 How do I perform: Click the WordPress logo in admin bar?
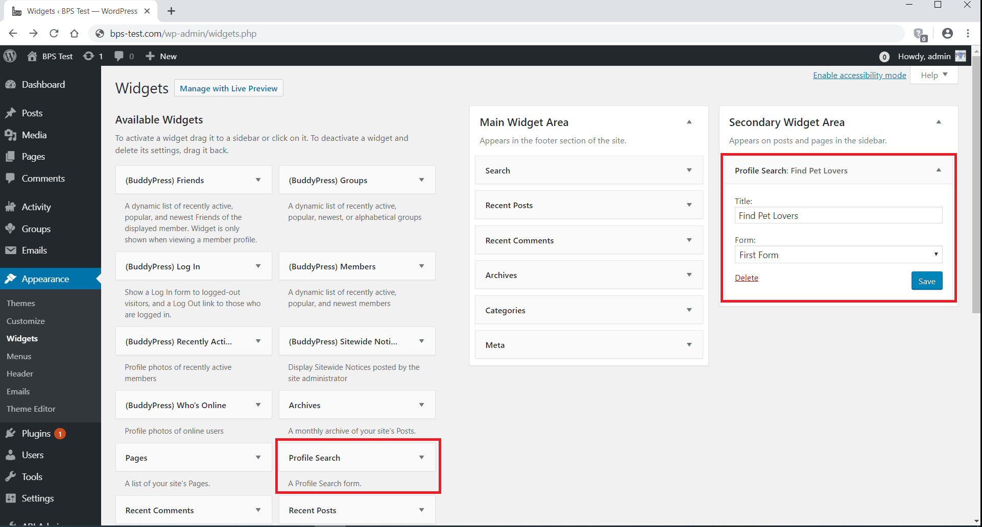[10, 56]
